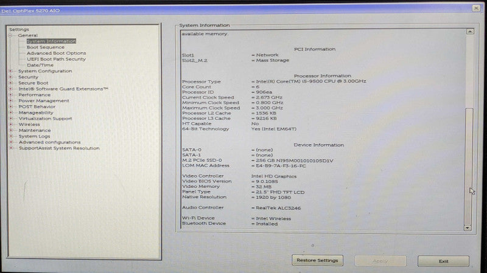The image size is (487, 273).
Task: Expand the Virtualization Support node
Action: (x=10, y=118)
